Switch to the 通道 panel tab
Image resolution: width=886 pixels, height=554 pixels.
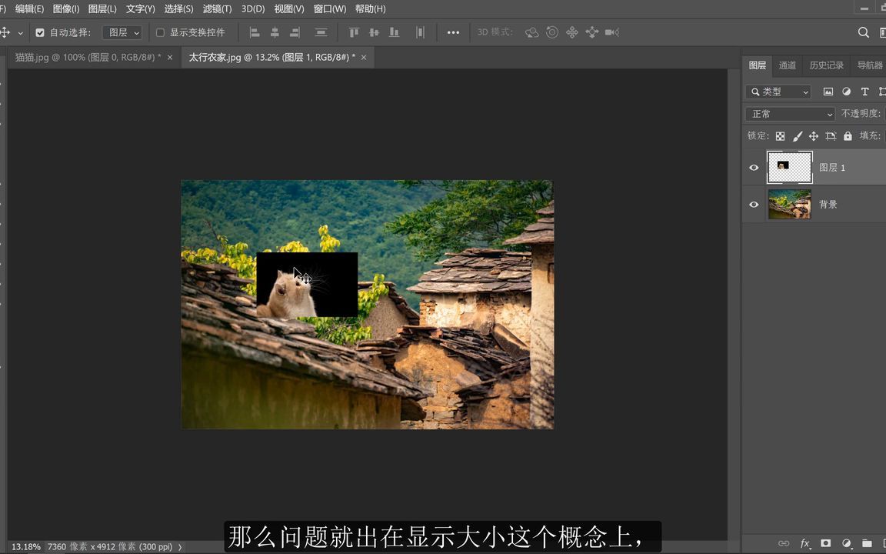point(787,65)
